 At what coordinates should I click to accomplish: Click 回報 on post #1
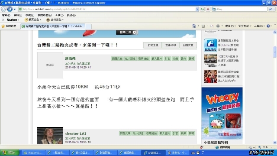[191, 58]
